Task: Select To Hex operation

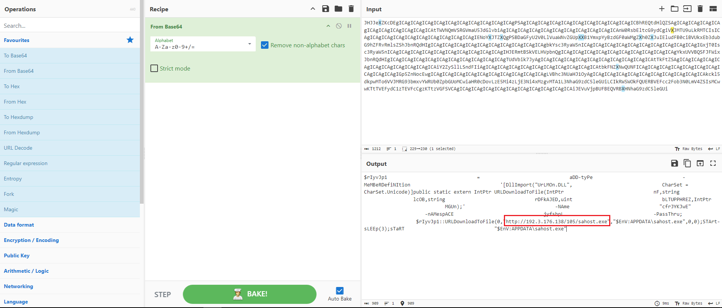Action: pyautogui.click(x=70, y=86)
